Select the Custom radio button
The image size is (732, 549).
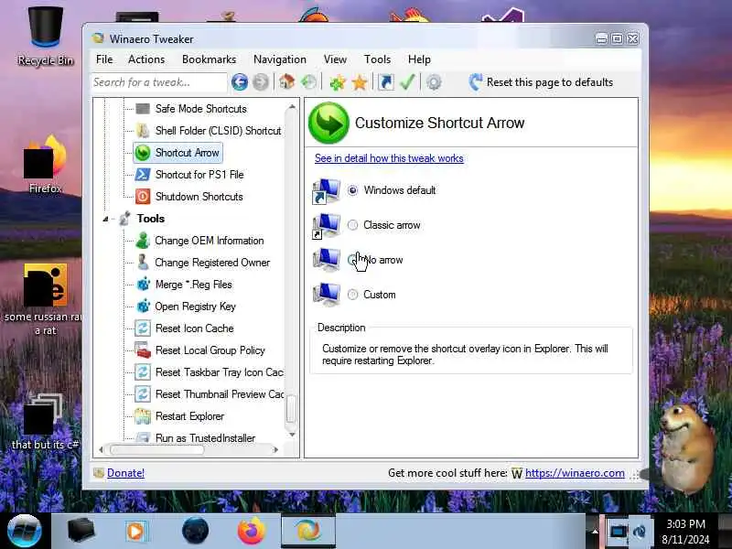tap(353, 295)
